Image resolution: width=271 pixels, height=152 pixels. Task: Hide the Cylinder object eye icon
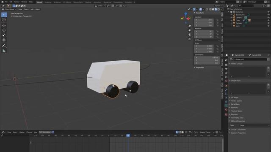tap(268, 23)
